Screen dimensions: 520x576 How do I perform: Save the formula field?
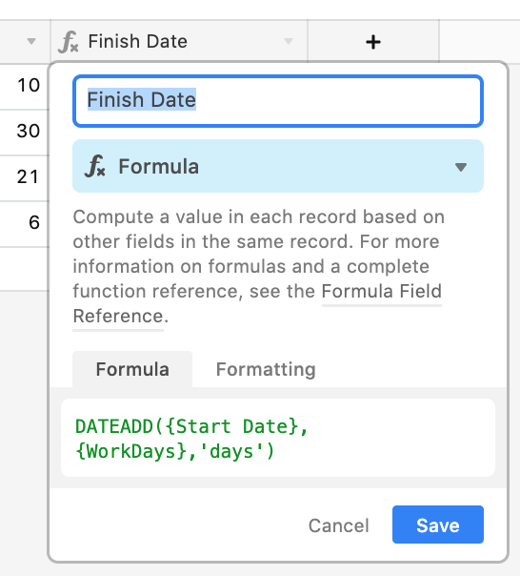coord(438,525)
